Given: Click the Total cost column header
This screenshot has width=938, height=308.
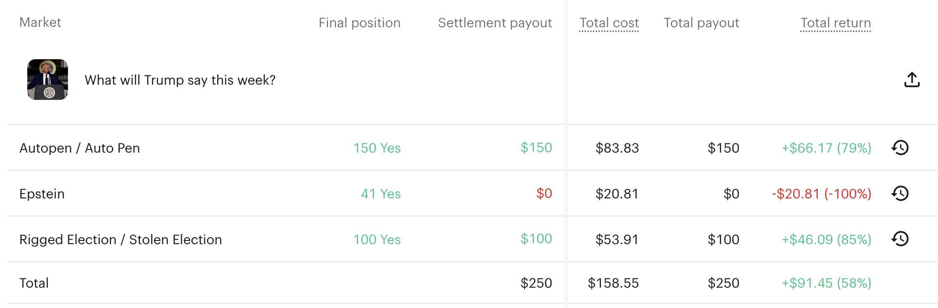Looking at the screenshot, I should (609, 23).
